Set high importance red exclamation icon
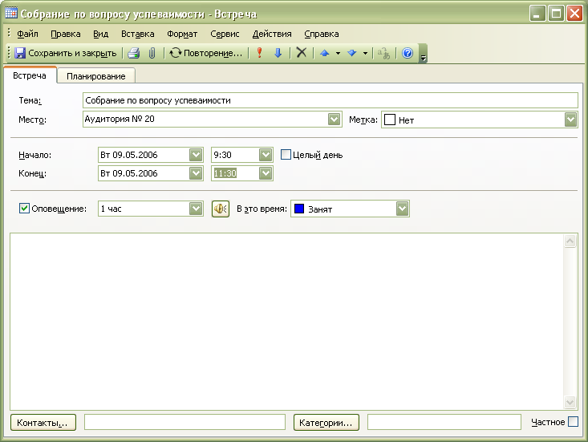Image resolution: width=588 pixels, height=442 pixels. click(x=259, y=53)
